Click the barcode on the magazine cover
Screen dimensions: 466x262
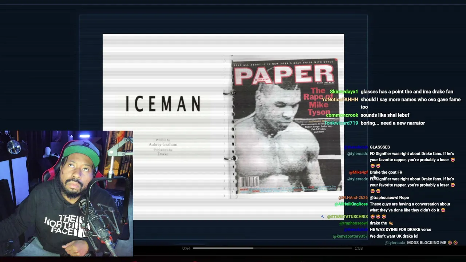click(249, 182)
